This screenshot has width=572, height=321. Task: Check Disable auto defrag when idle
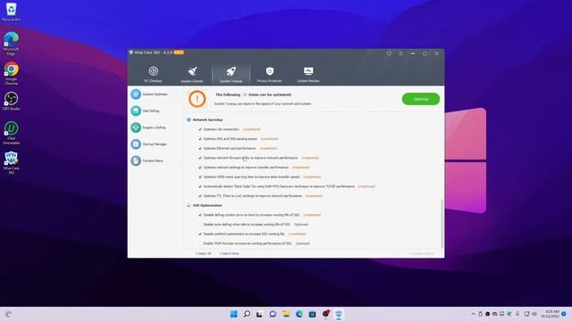tap(200, 225)
